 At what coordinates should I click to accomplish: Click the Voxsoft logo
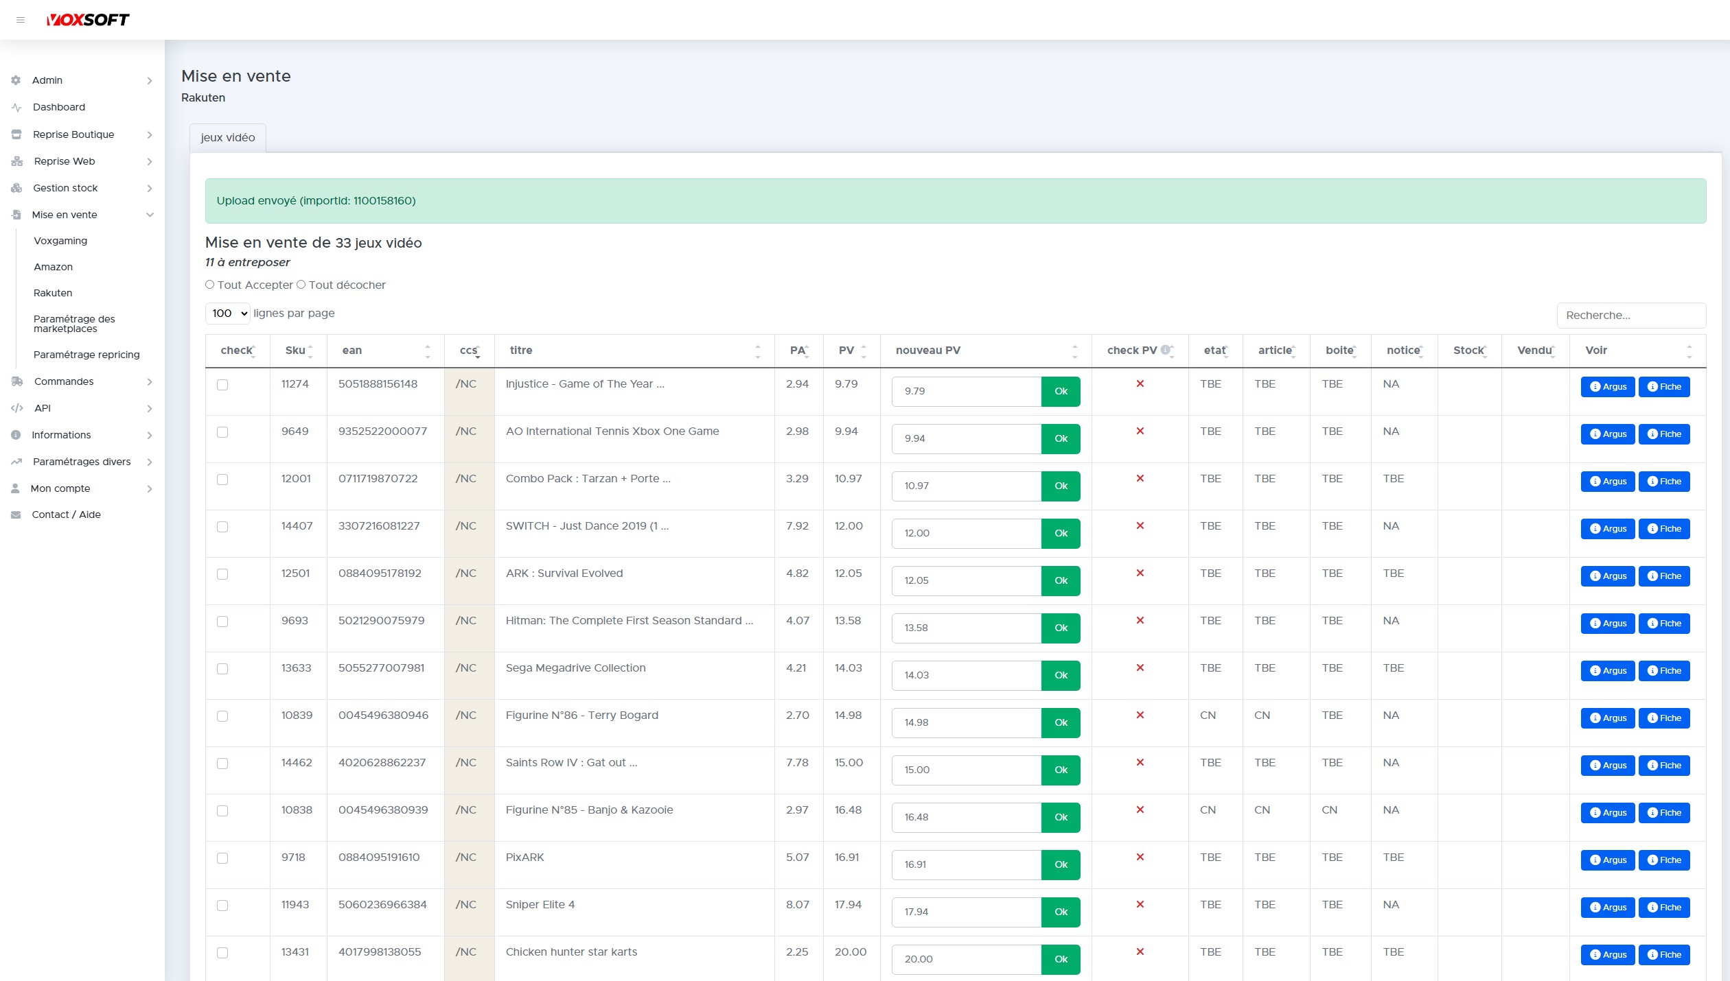point(88,20)
